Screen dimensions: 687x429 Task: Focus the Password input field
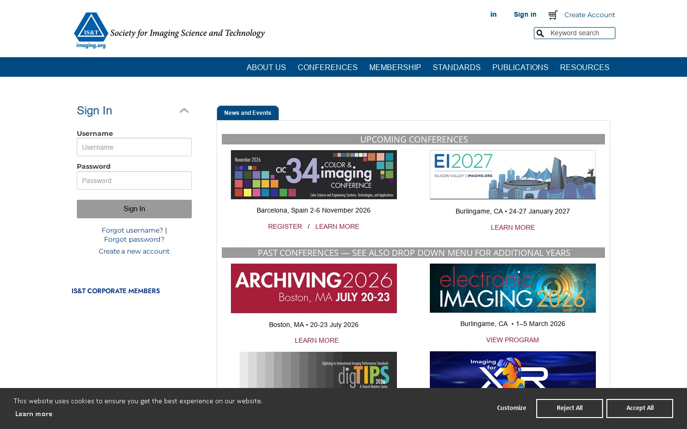point(134,181)
